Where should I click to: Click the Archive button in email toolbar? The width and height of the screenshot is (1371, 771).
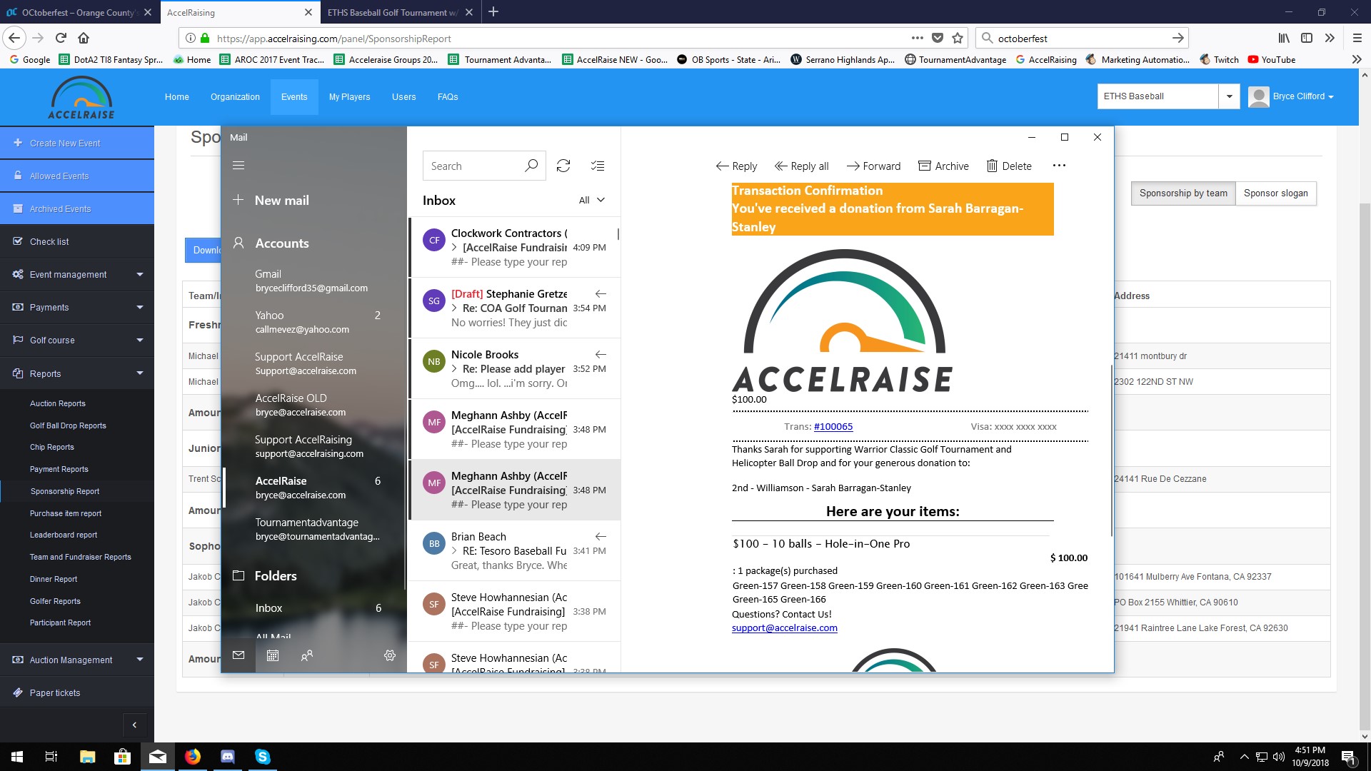pos(943,166)
